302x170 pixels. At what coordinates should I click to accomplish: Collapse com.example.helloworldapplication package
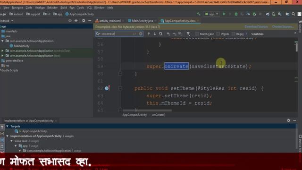[x=2, y=41]
